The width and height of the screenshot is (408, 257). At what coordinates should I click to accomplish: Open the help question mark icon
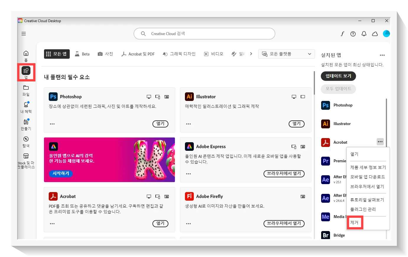pos(353,34)
